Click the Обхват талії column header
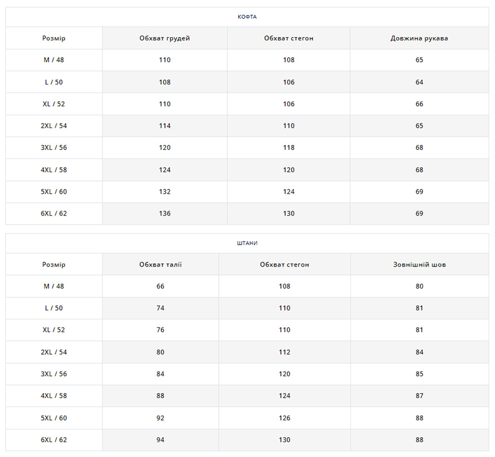This screenshot has width=495, height=457. (x=160, y=265)
